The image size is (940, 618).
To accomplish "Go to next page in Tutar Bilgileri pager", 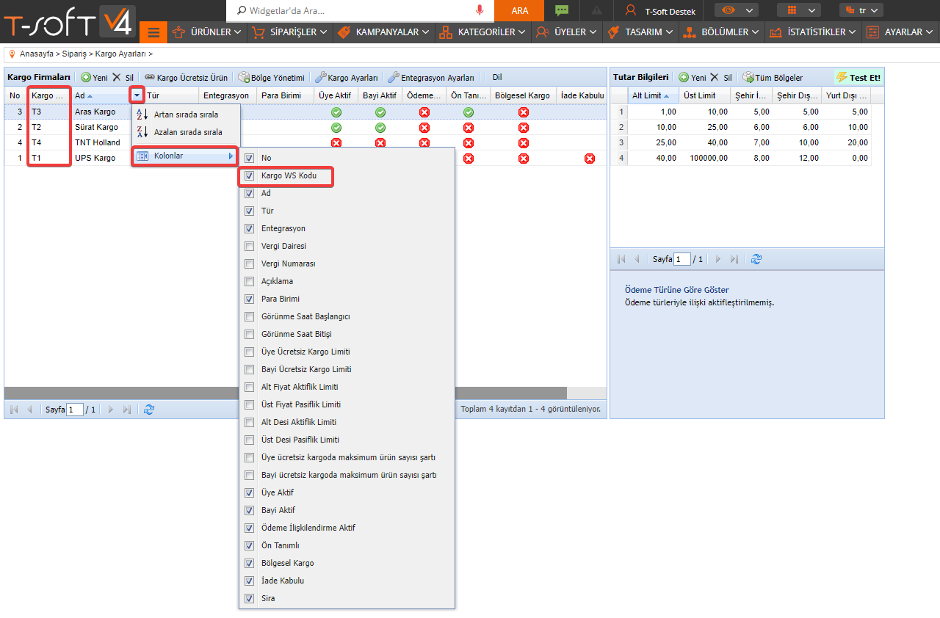I will coord(718,259).
